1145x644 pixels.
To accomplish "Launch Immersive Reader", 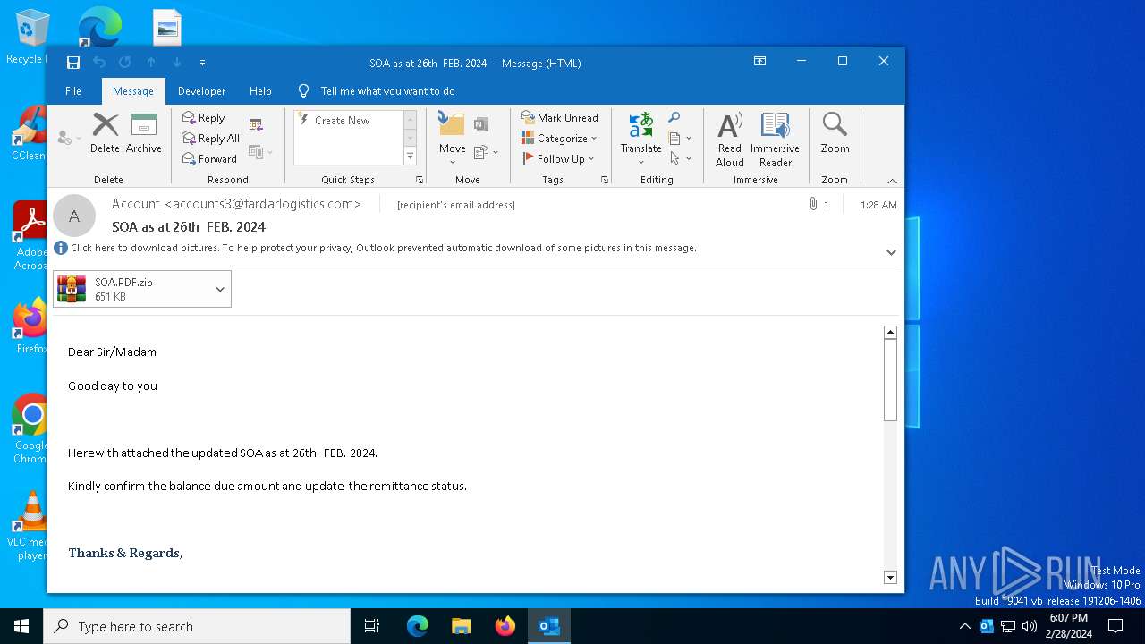I will [775, 139].
